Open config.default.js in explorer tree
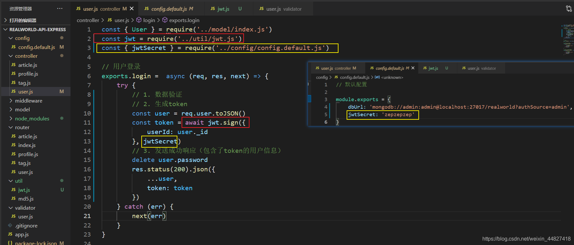The height and width of the screenshot is (245, 574). (36, 47)
